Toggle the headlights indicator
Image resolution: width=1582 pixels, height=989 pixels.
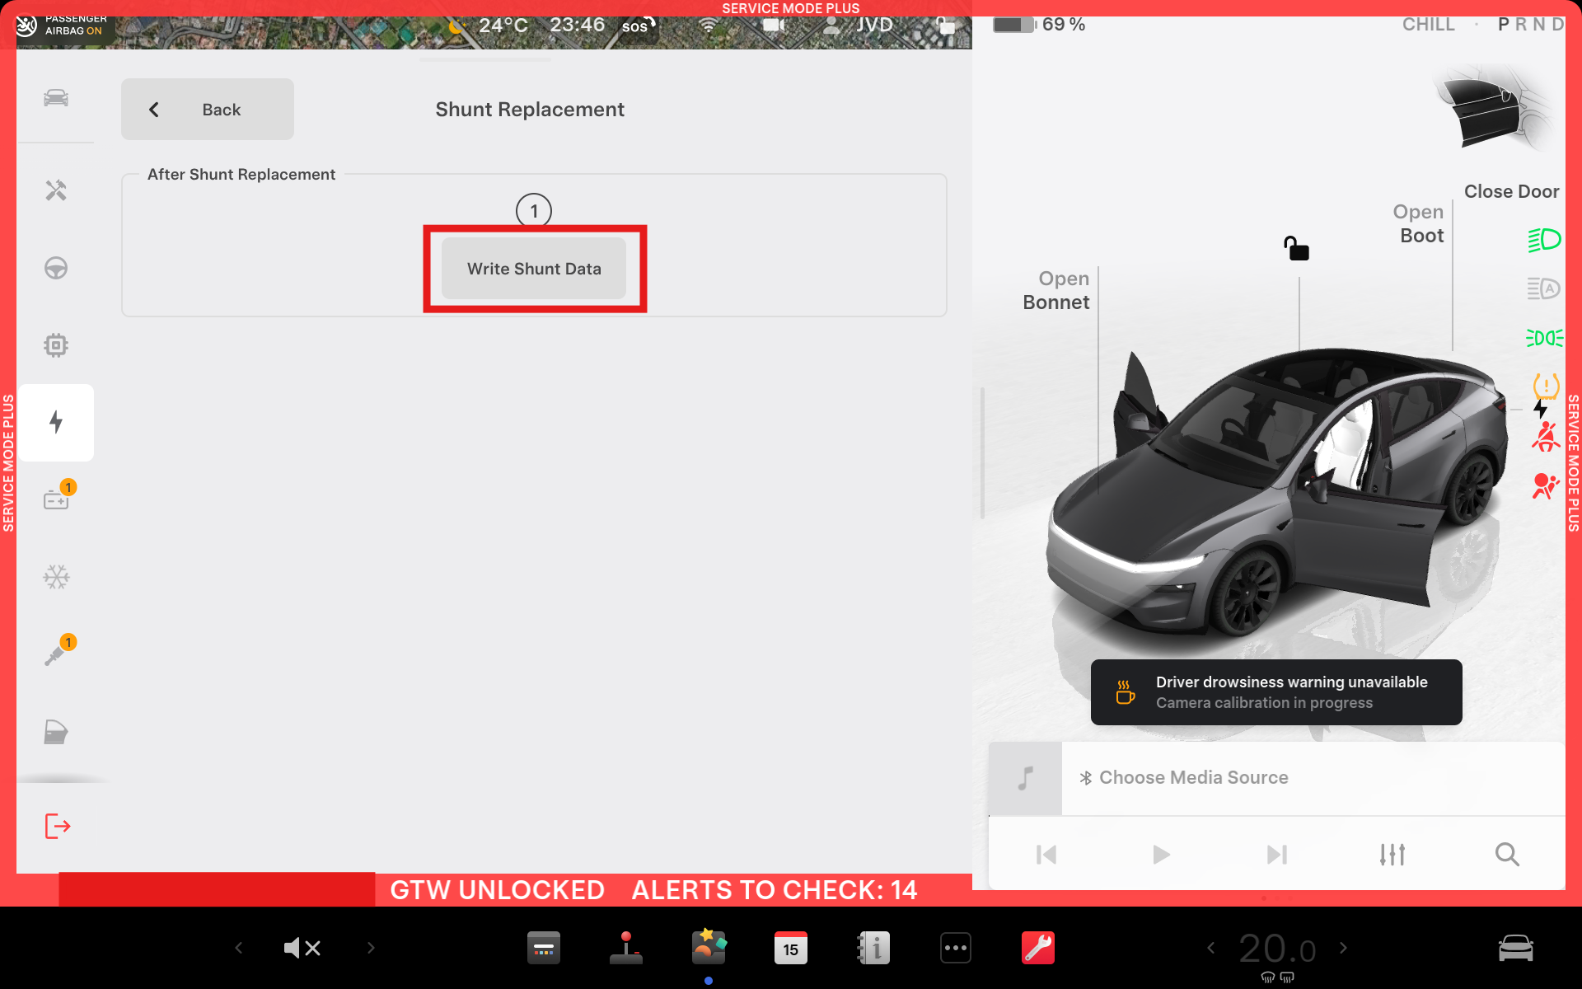coord(1543,240)
